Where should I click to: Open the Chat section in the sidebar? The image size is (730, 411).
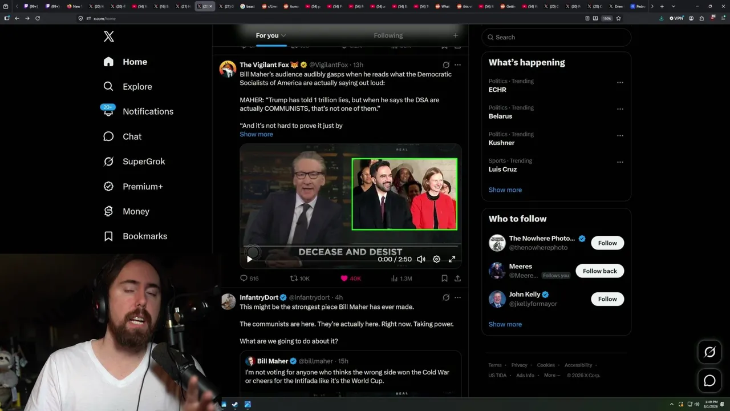[122, 136]
